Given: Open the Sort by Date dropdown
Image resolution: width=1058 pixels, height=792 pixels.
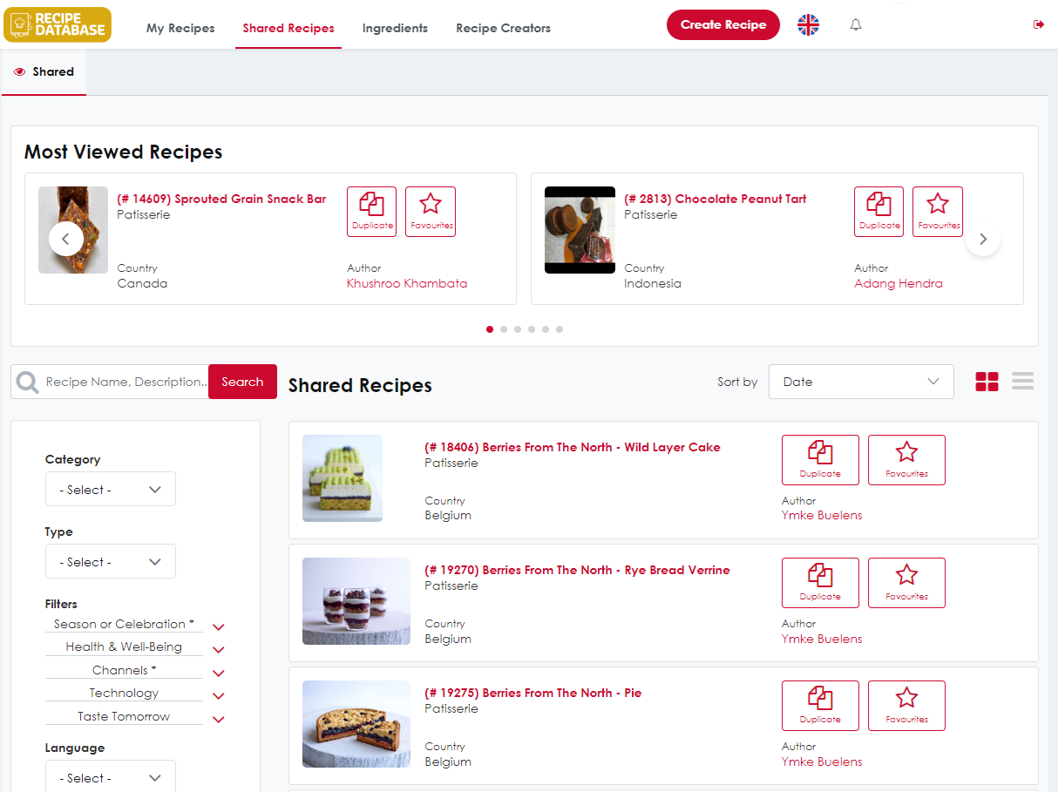Looking at the screenshot, I should [x=860, y=382].
